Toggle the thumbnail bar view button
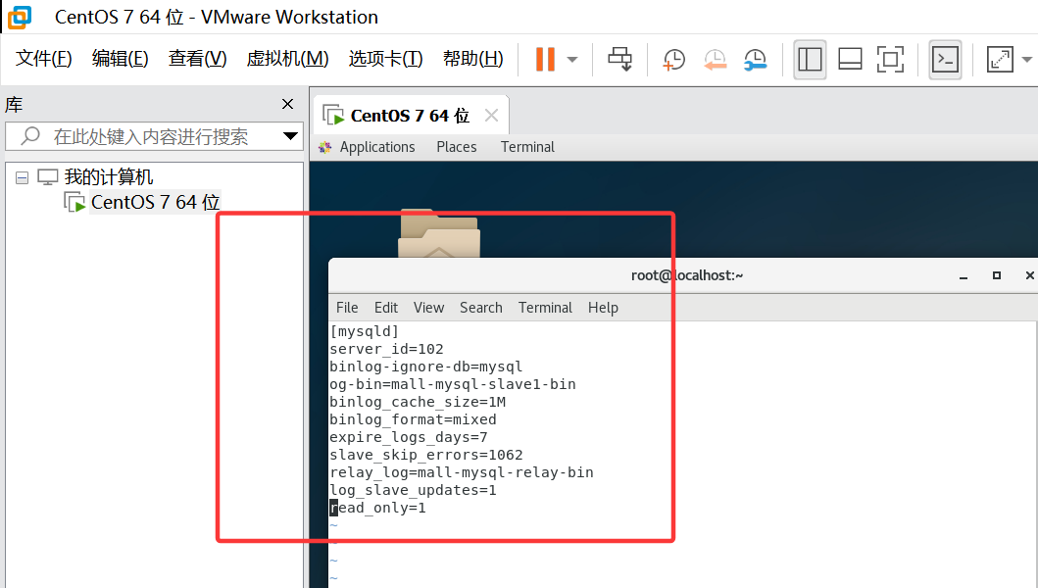The image size is (1038, 588). click(x=850, y=59)
